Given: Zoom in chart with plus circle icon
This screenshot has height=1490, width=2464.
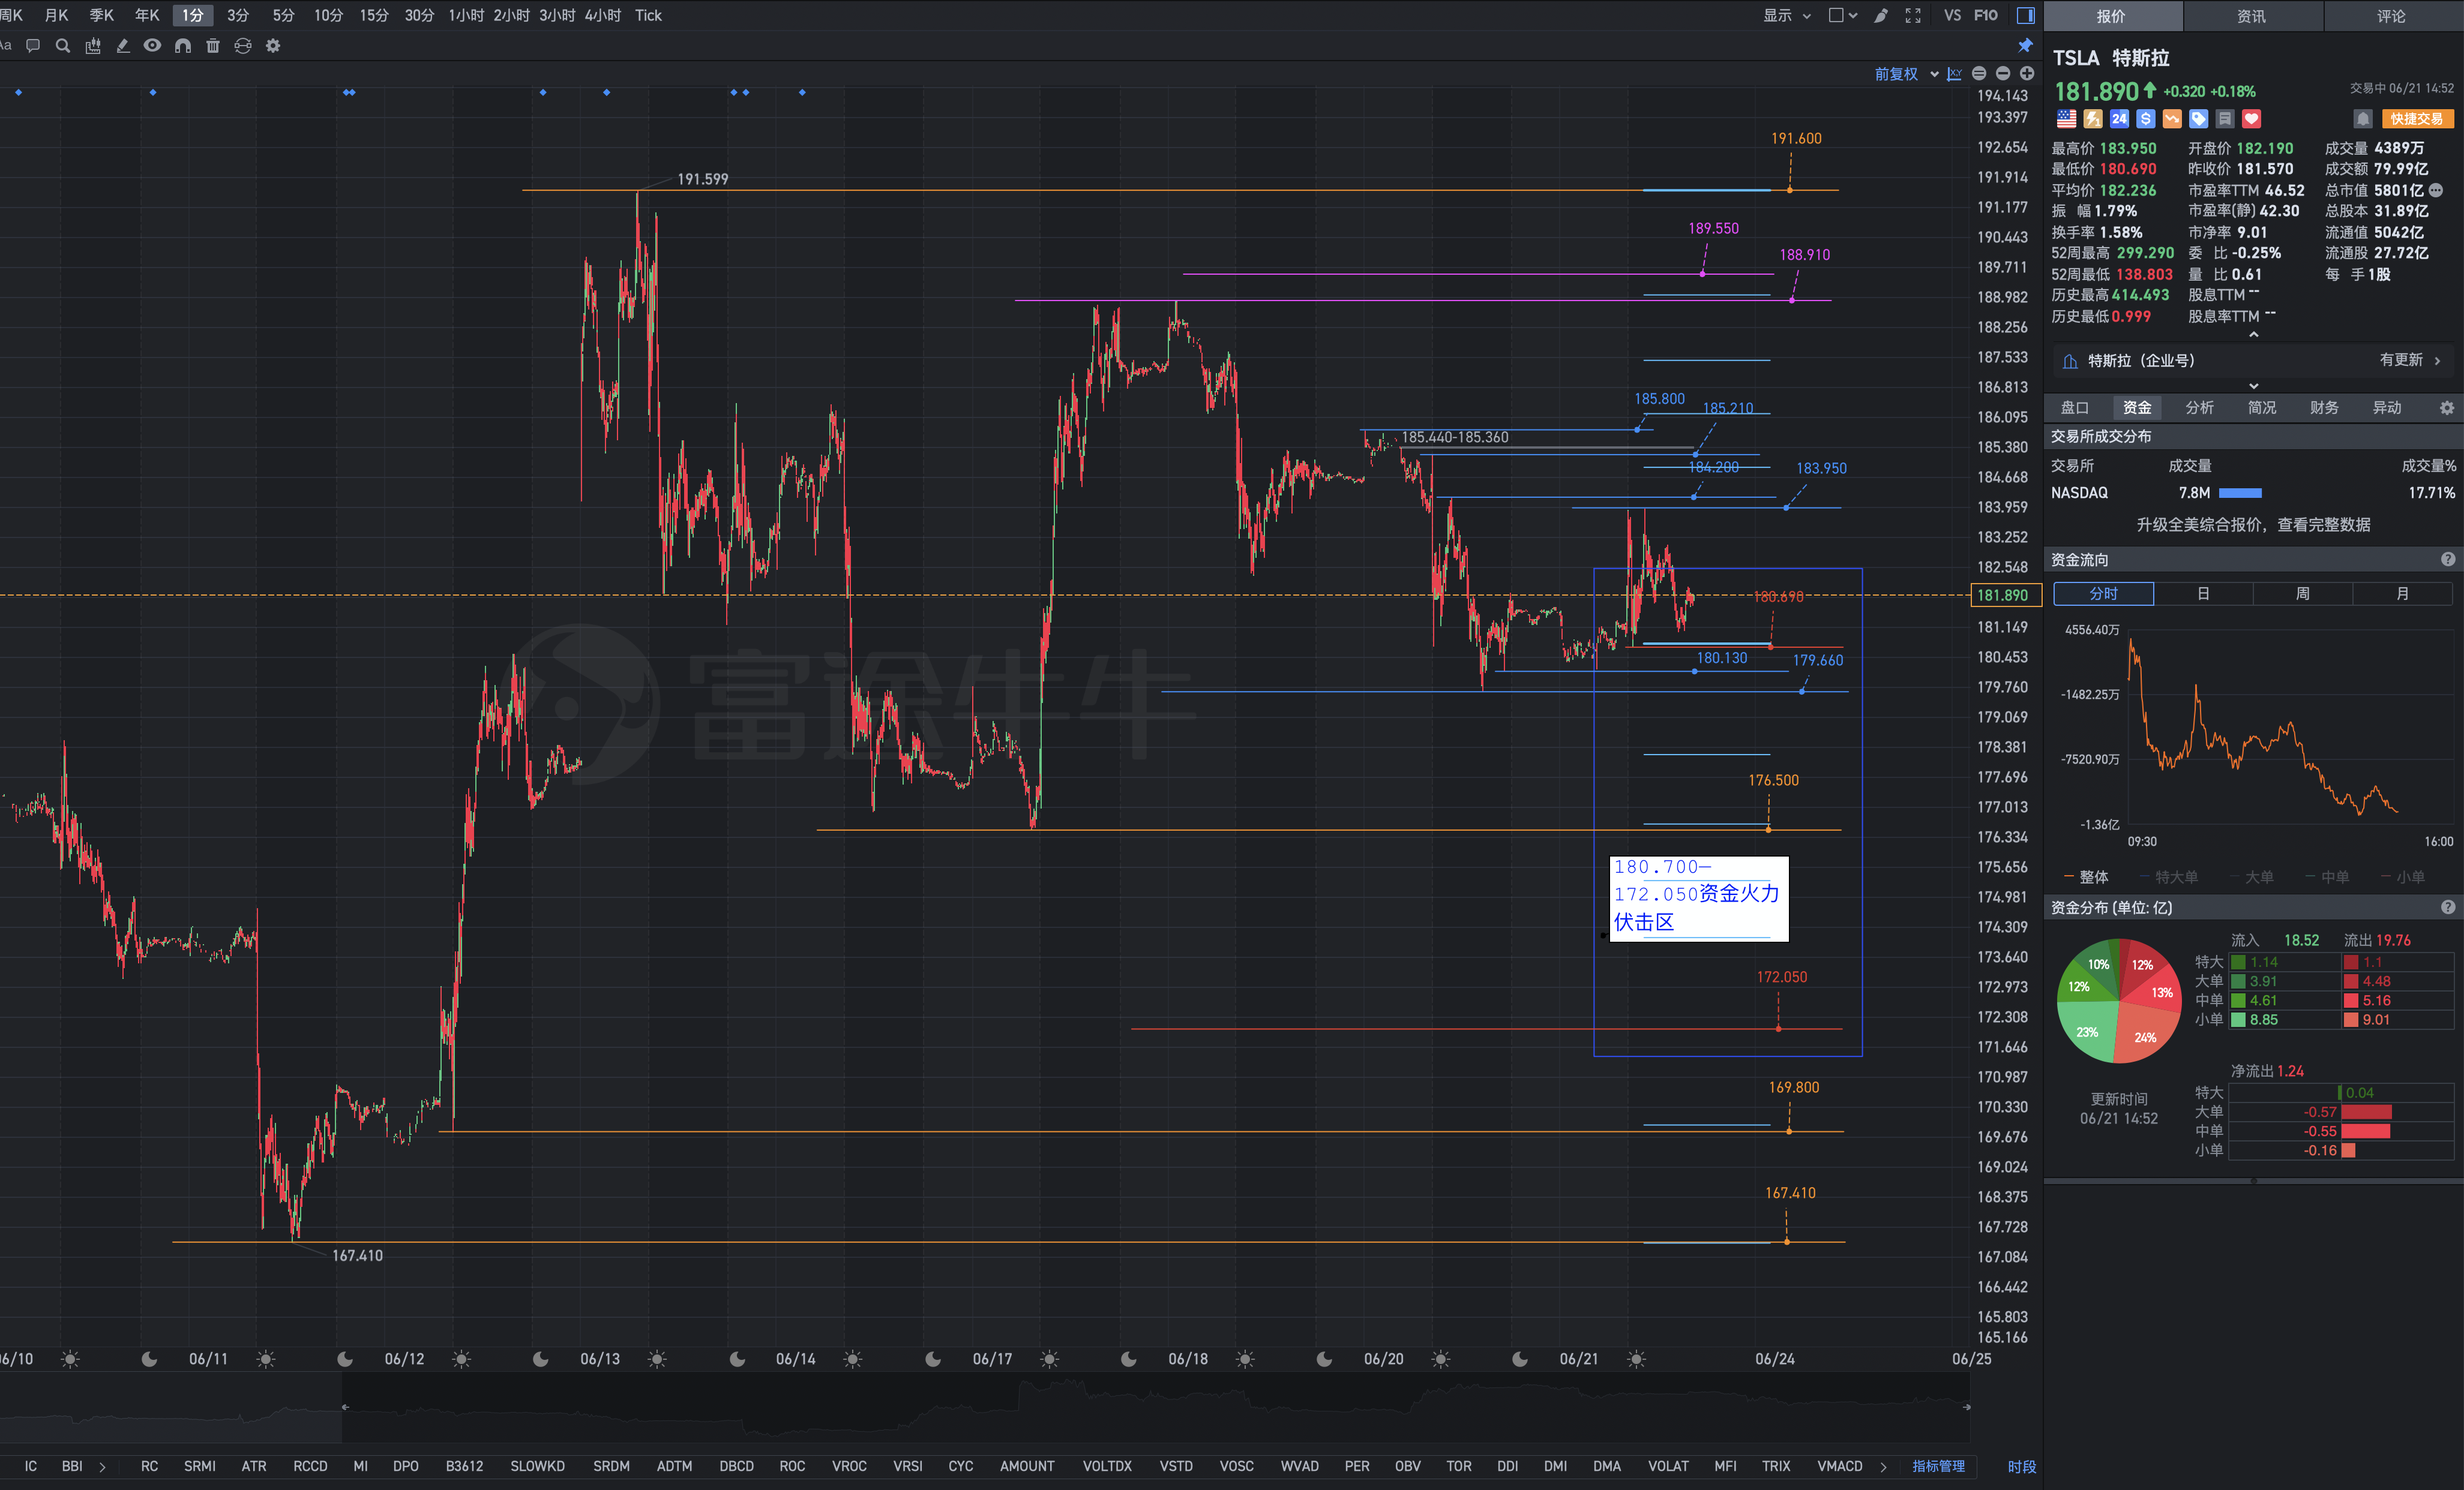Looking at the screenshot, I should (2027, 74).
